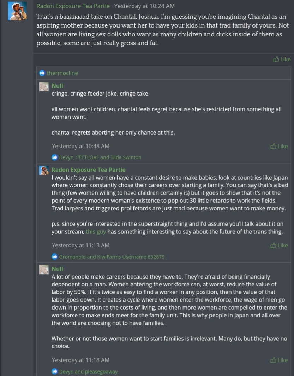Open Null's avatar on last reply
294x376 pixels.
(44, 270)
